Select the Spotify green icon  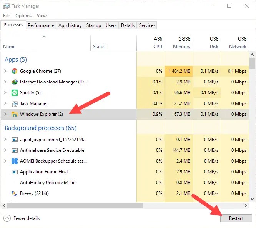[15, 93]
